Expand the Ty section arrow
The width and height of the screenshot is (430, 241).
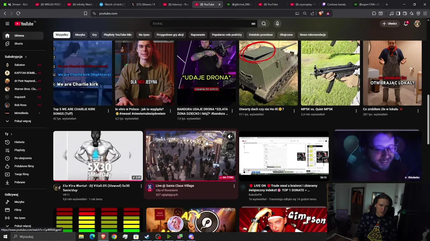coord(11,134)
